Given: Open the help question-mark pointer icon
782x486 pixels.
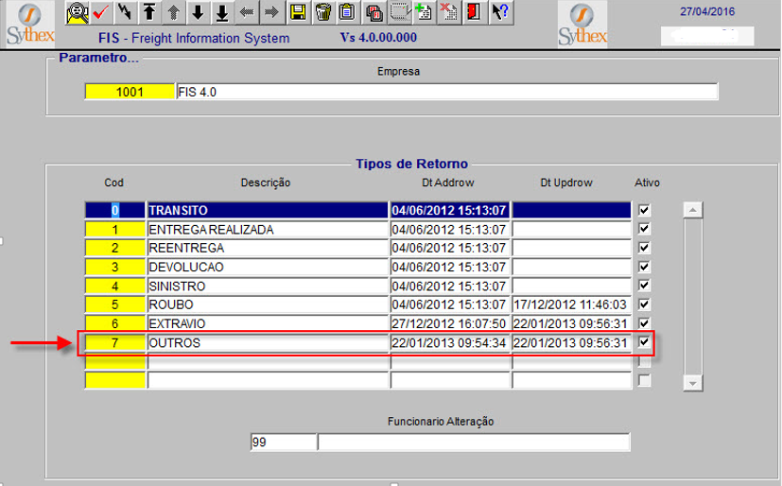Looking at the screenshot, I should tap(501, 12).
